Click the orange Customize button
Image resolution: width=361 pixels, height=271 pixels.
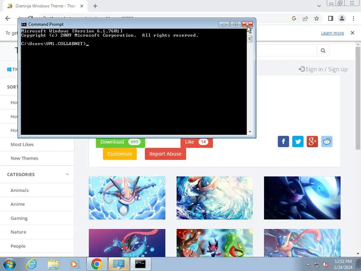click(120, 154)
